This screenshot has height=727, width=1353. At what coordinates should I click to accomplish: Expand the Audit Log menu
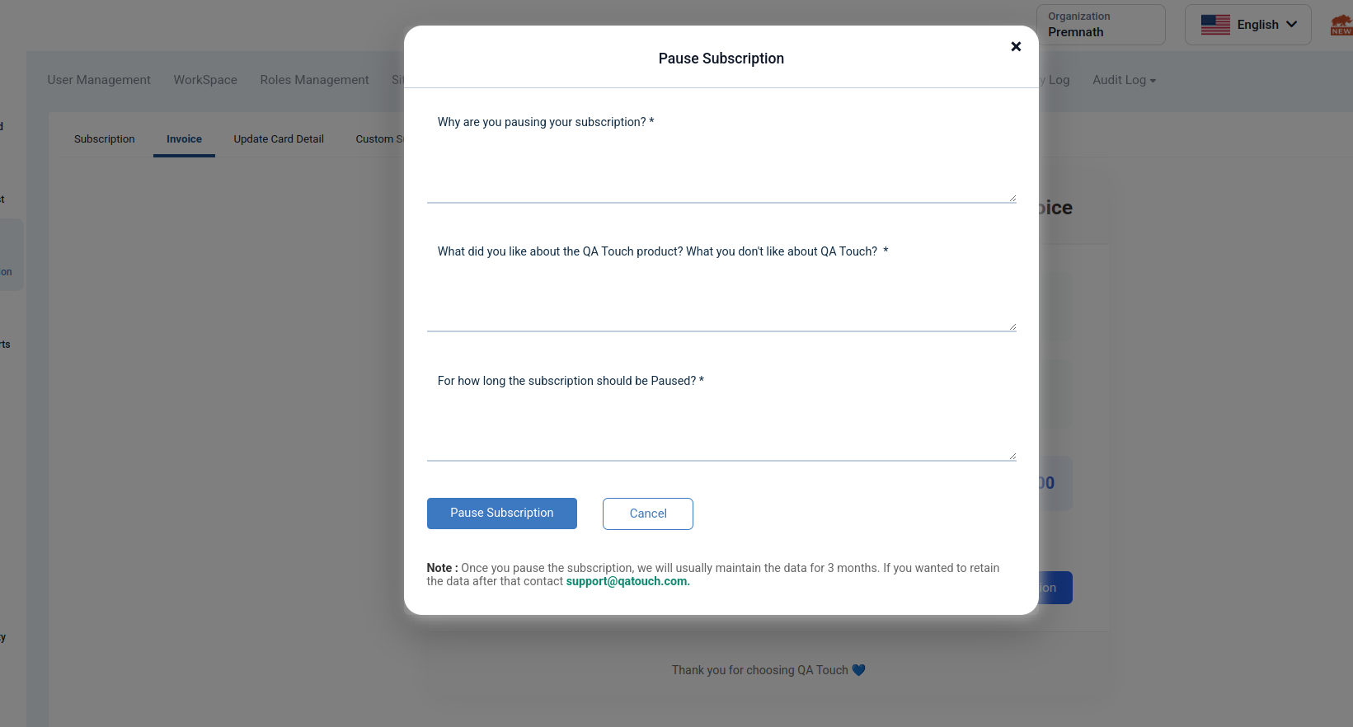tap(1124, 80)
